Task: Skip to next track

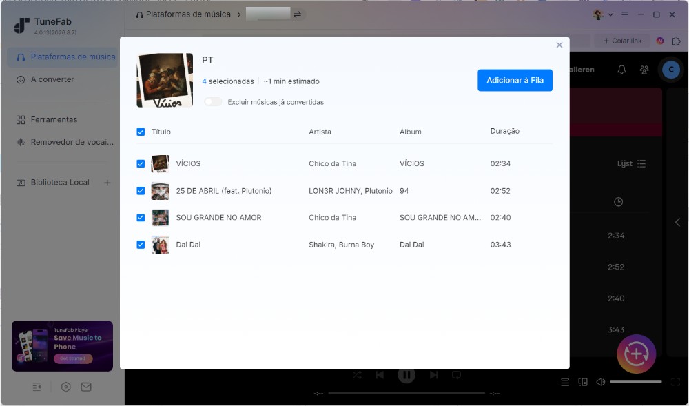Action: coord(433,375)
